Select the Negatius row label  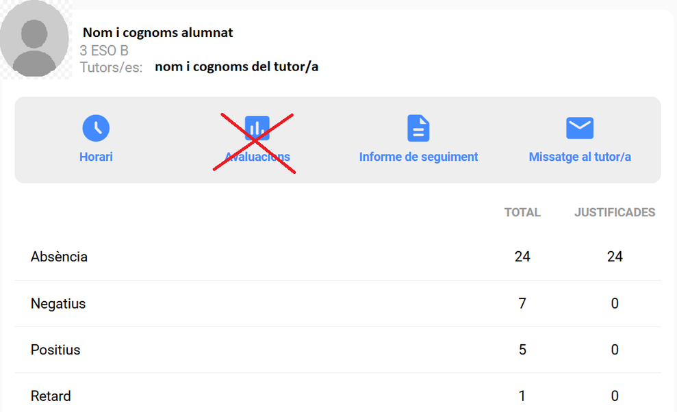pos(58,303)
